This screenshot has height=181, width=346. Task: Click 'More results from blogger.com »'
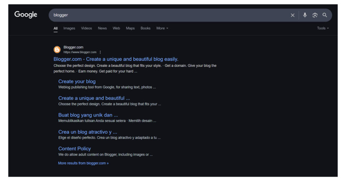click(x=83, y=163)
